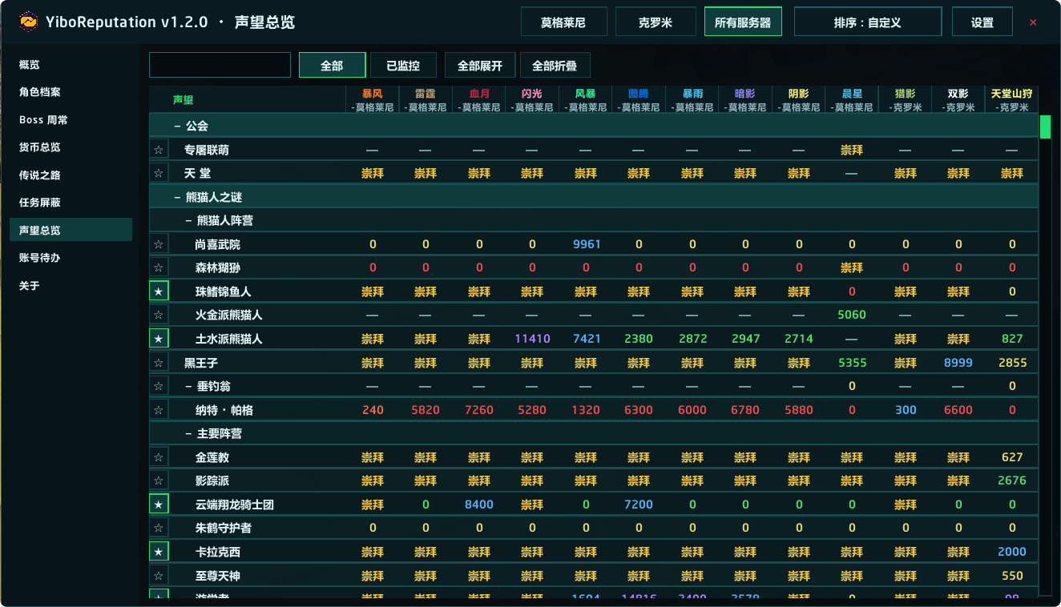Go to Boss 周常 page
The height and width of the screenshot is (607, 1061).
71,120
